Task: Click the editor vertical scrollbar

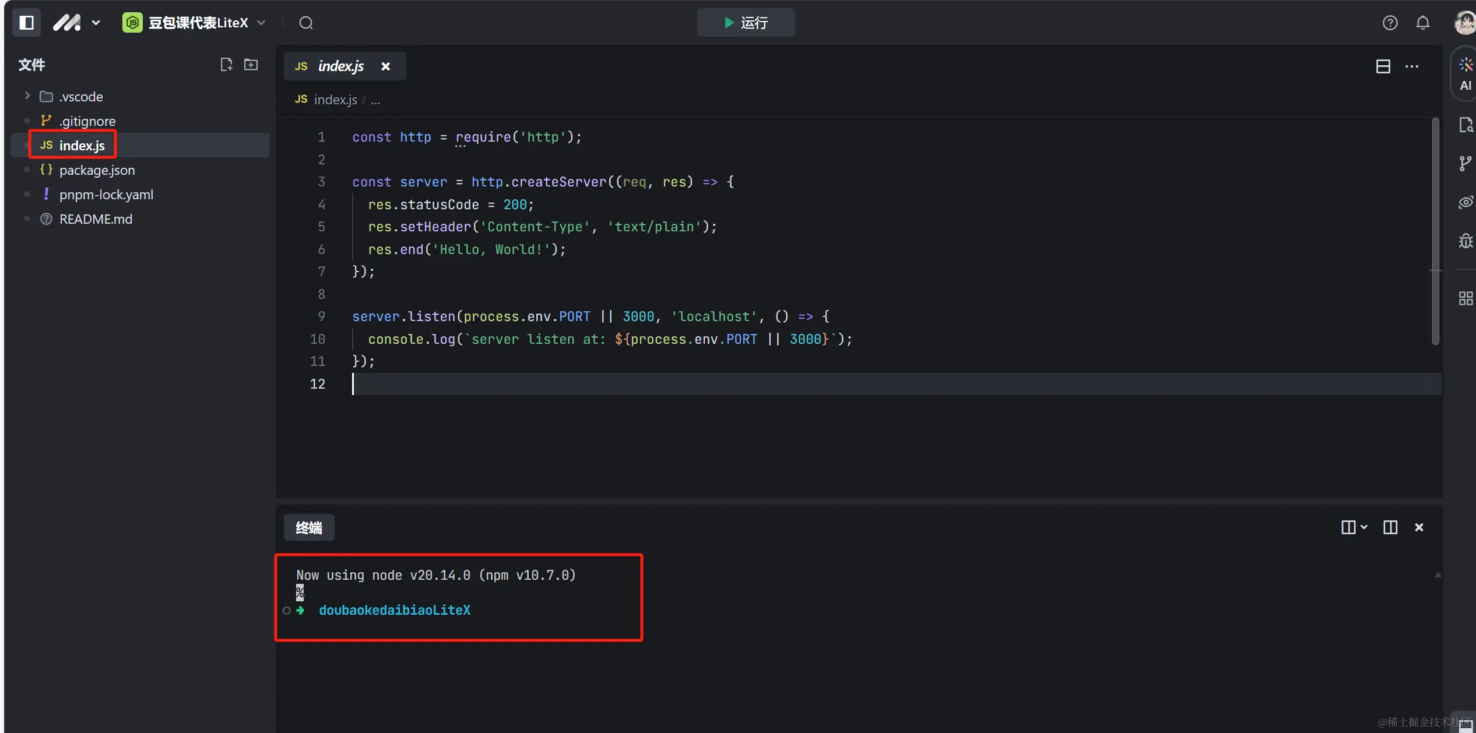Action: (1435, 231)
